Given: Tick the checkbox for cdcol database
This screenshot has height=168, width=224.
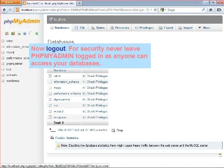Looking at the screenshot, I should 50,76.
